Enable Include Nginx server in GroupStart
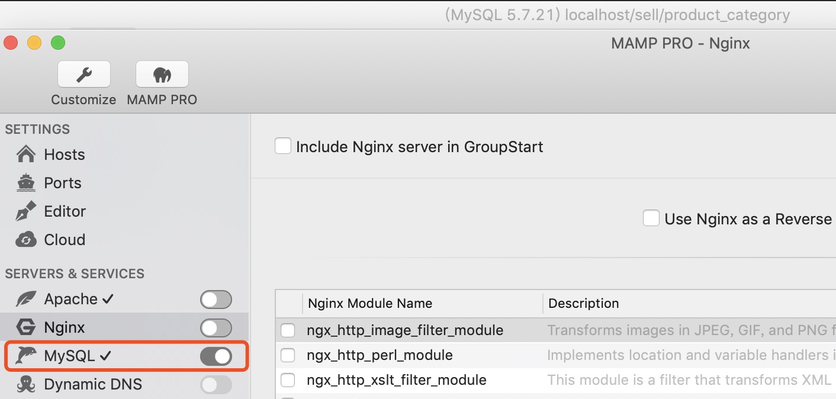This screenshot has height=399, width=836. pos(283,146)
